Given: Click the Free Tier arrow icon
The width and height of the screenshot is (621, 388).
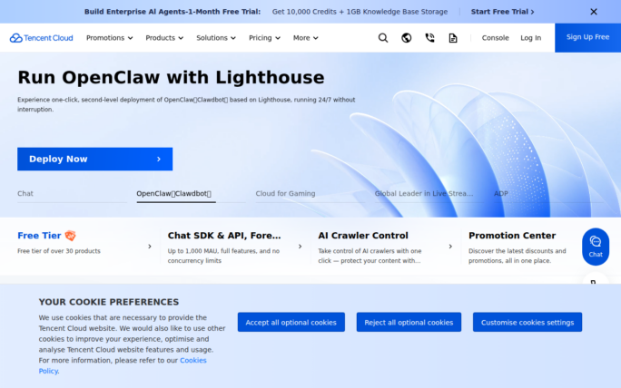Looking at the screenshot, I should pos(150,246).
